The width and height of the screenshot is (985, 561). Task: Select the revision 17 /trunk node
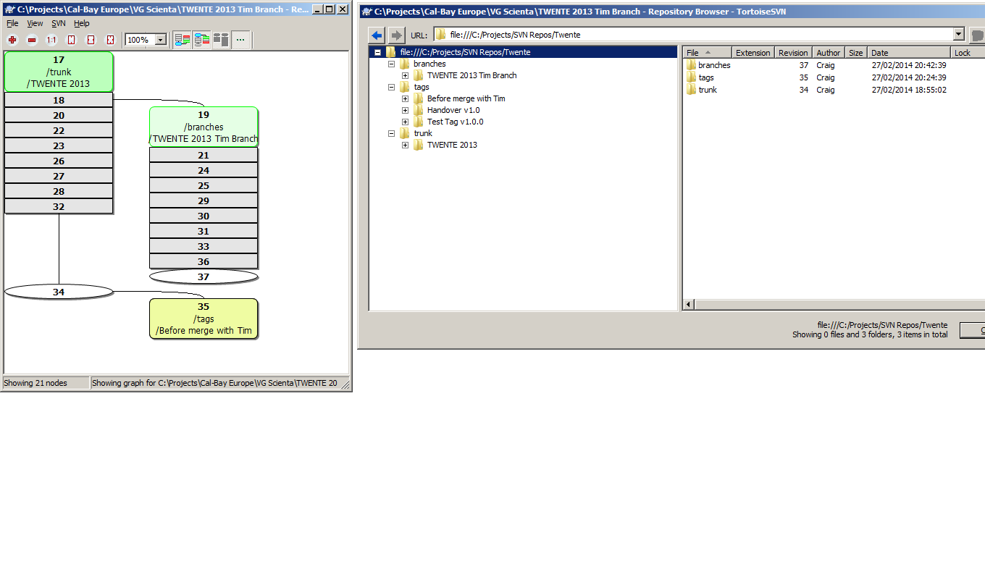click(59, 72)
